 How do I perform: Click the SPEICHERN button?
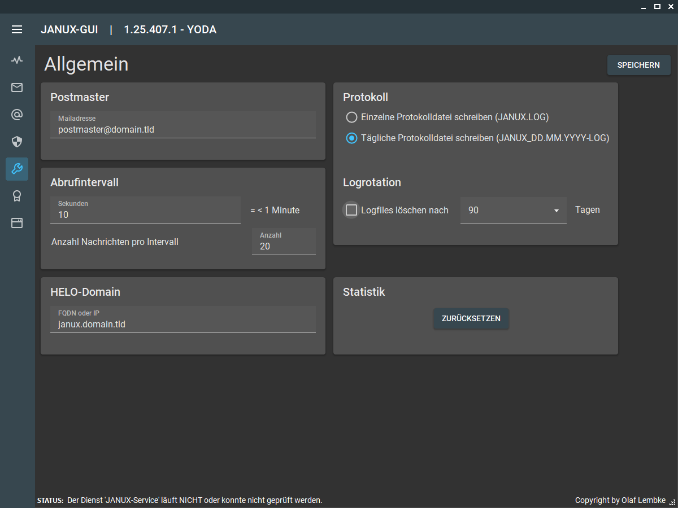pyautogui.click(x=638, y=65)
